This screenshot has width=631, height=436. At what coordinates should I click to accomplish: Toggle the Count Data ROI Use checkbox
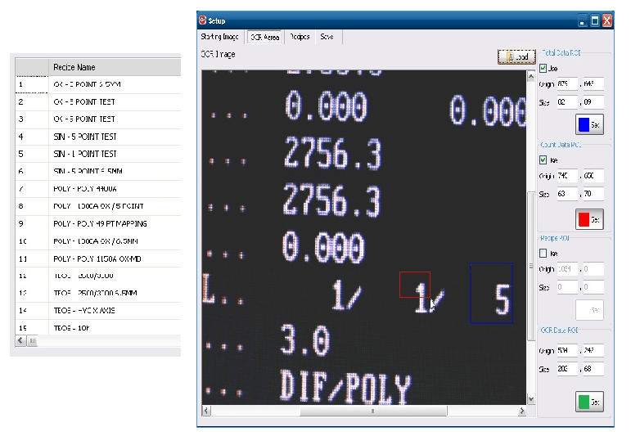click(543, 160)
